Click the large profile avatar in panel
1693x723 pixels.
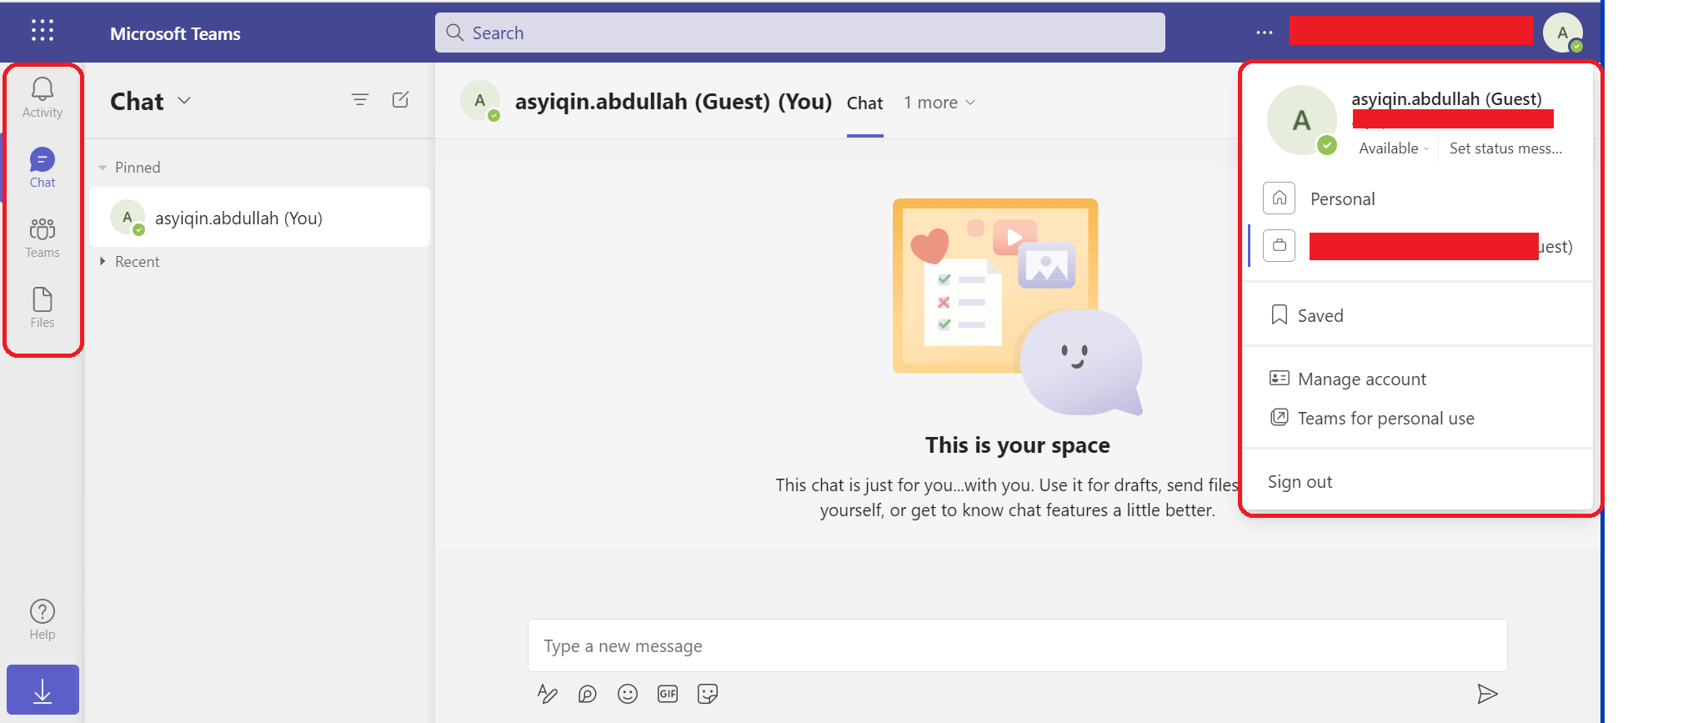click(1301, 120)
